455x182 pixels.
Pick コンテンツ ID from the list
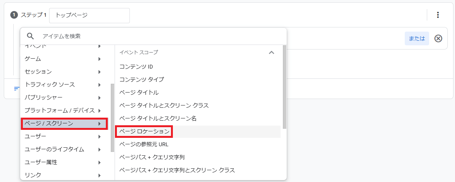[136, 67]
